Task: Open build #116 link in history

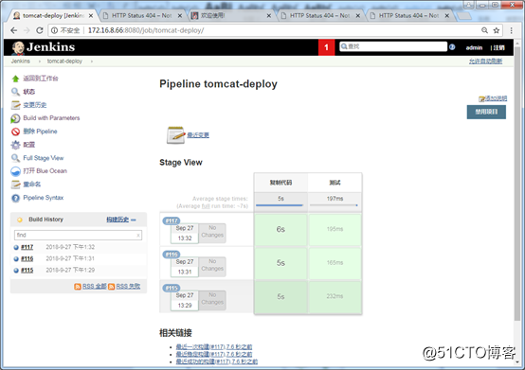Action: tap(27, 259)
